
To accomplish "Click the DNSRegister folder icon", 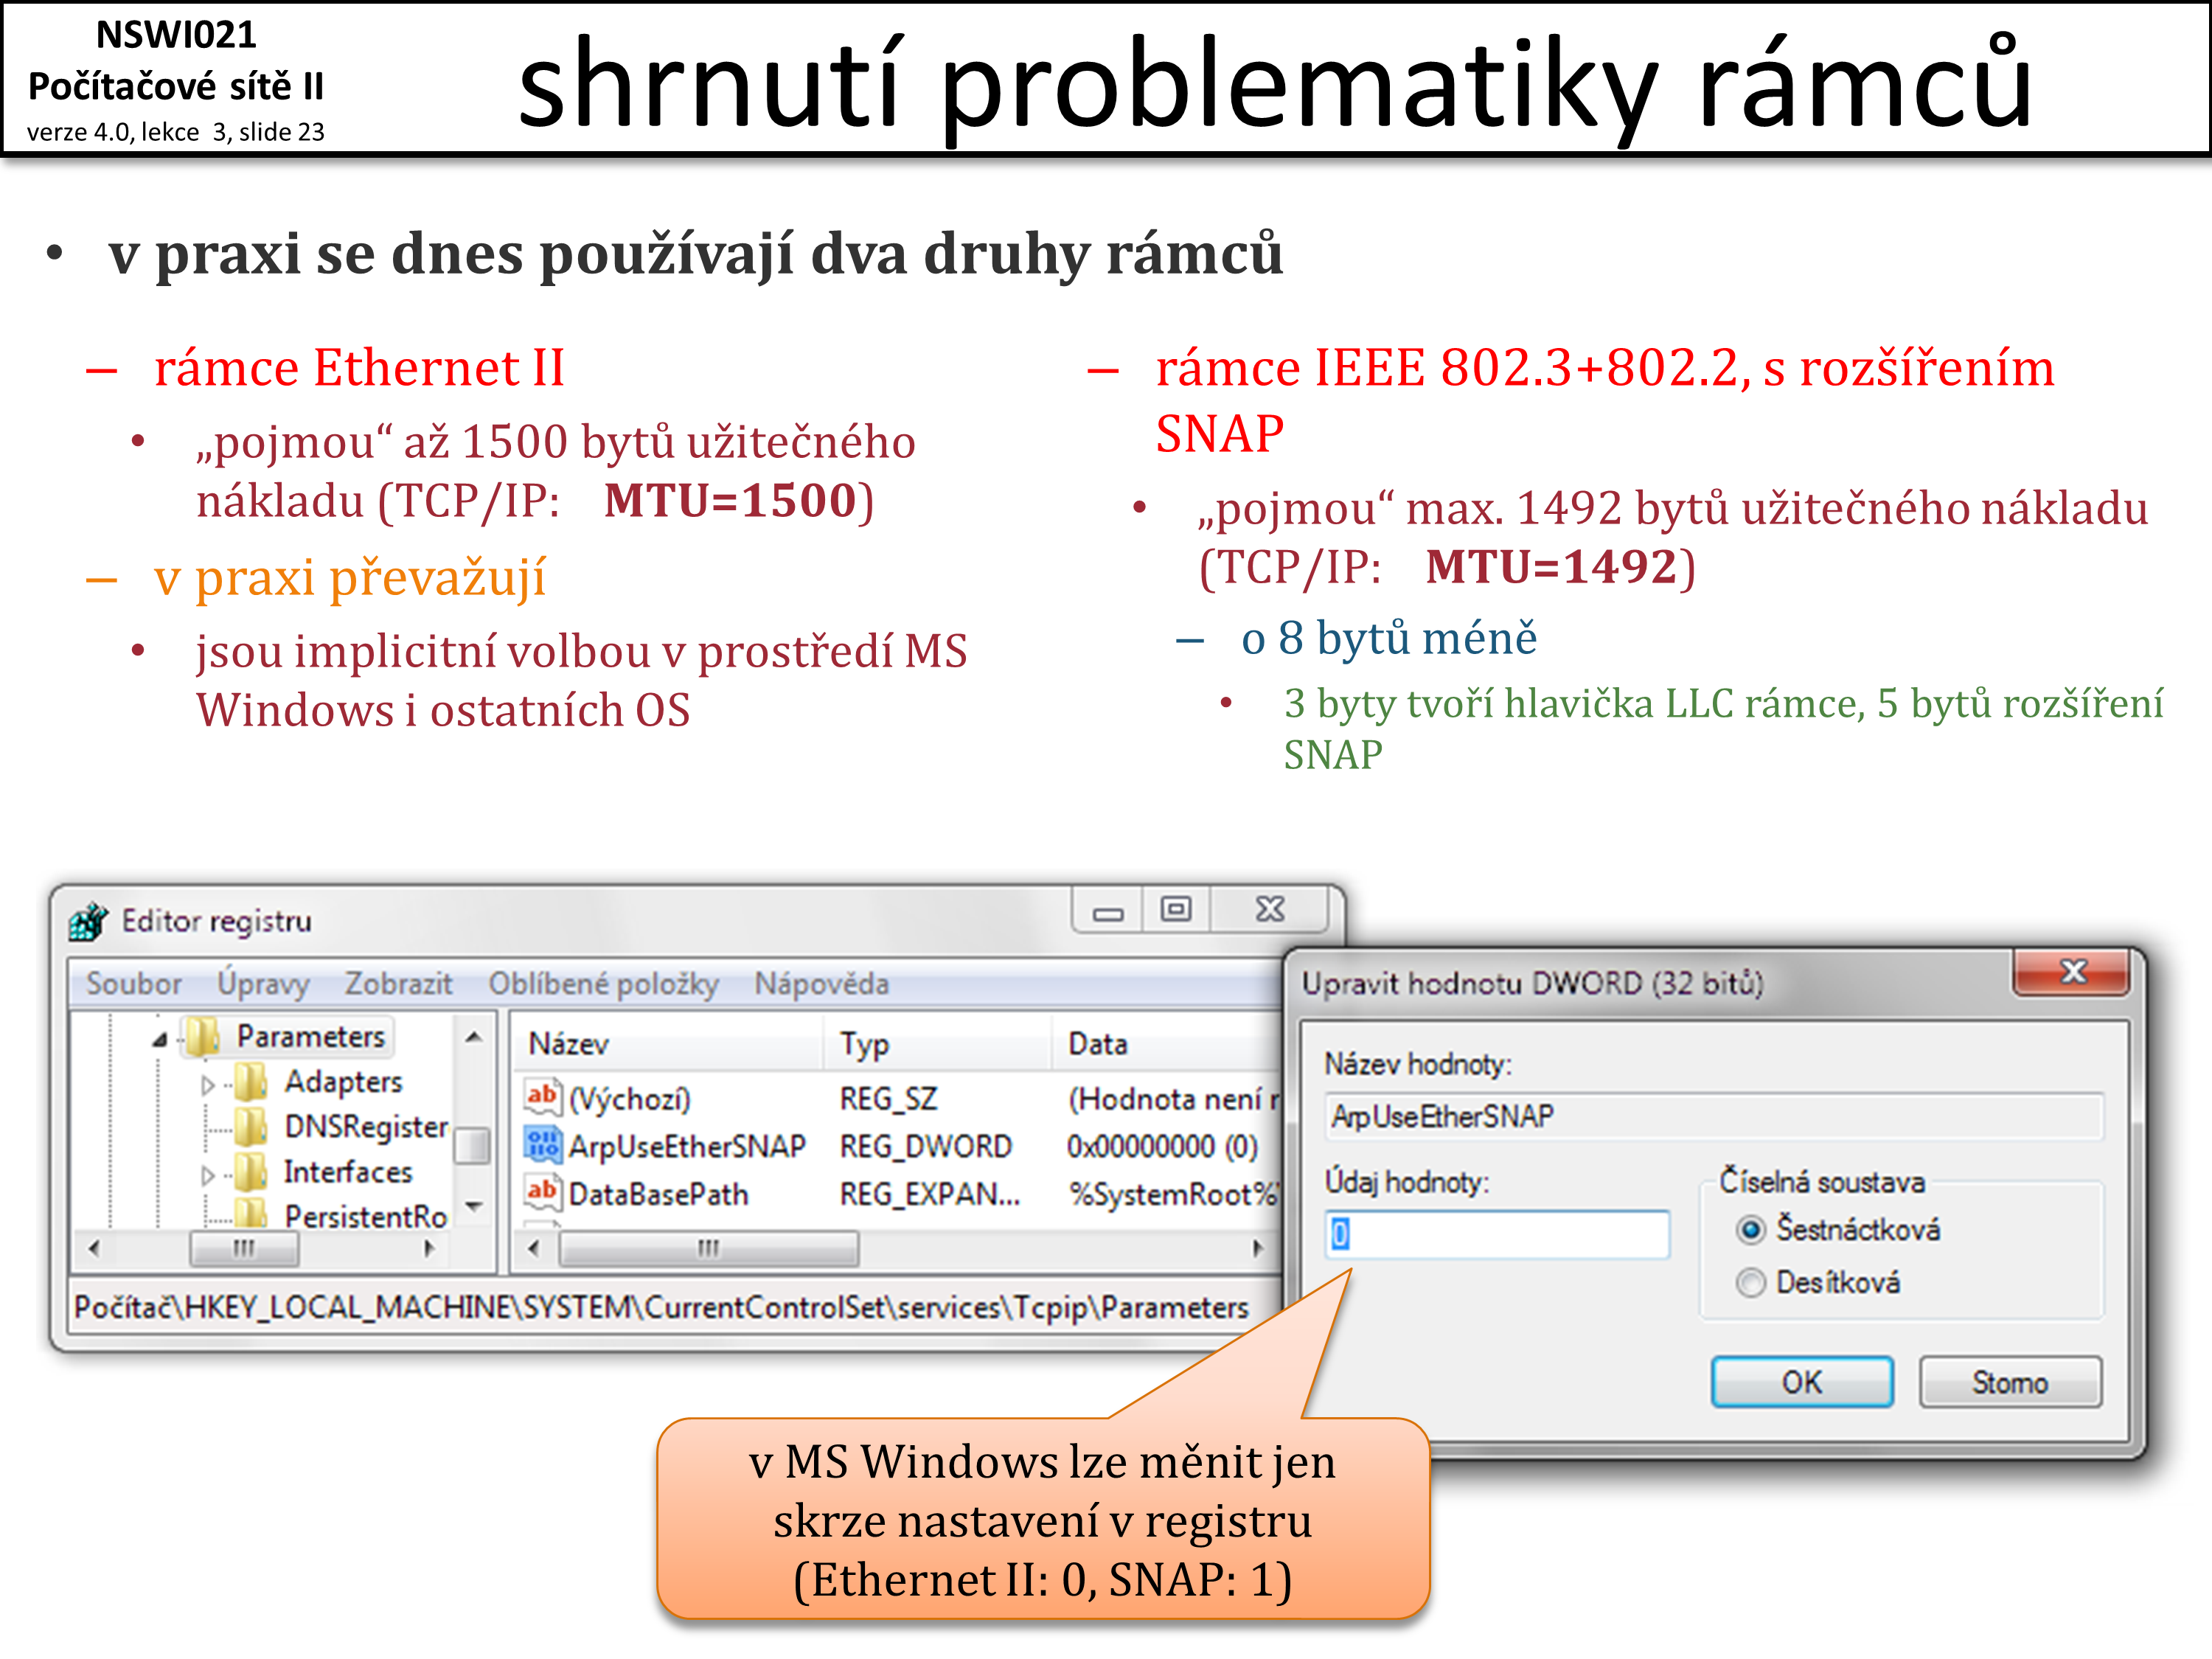I will (250, 1127).
